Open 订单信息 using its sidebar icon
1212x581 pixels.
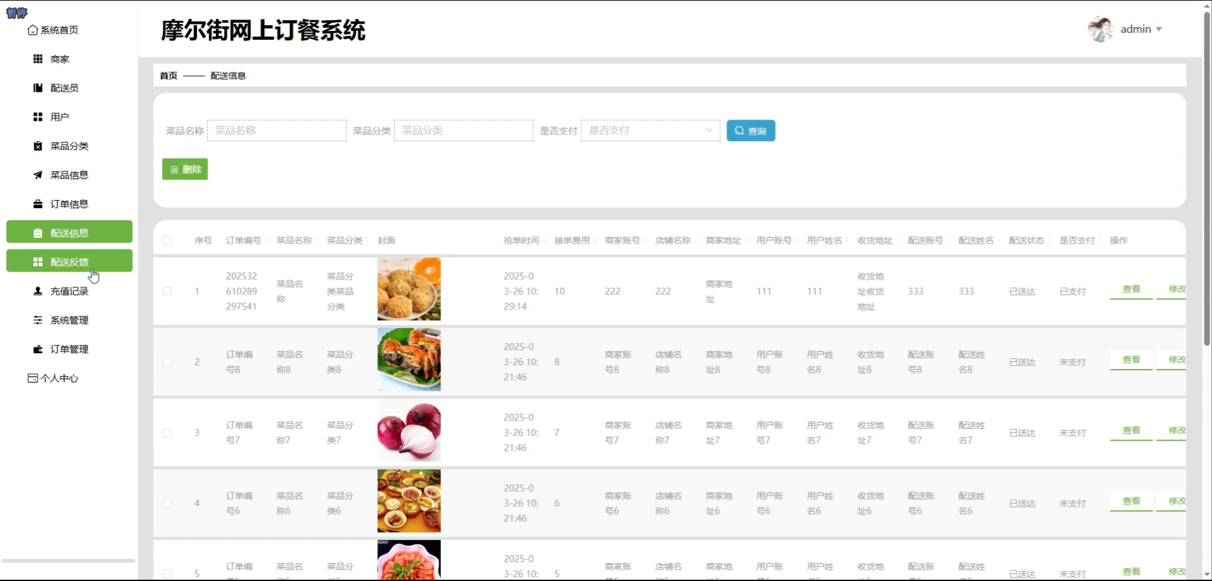37,203
